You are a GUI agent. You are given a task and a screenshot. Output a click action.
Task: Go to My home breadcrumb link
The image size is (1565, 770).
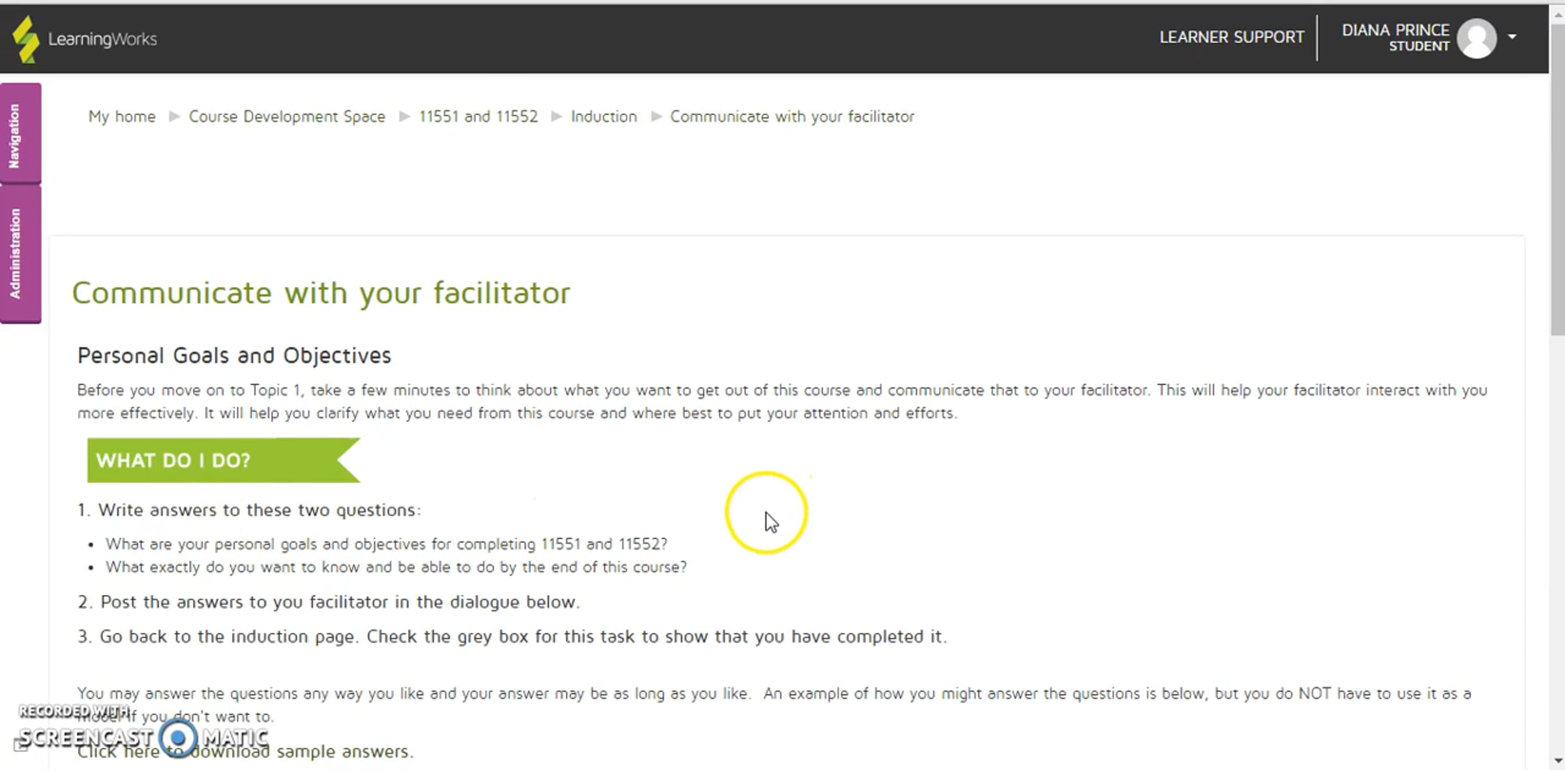(122, 117)
